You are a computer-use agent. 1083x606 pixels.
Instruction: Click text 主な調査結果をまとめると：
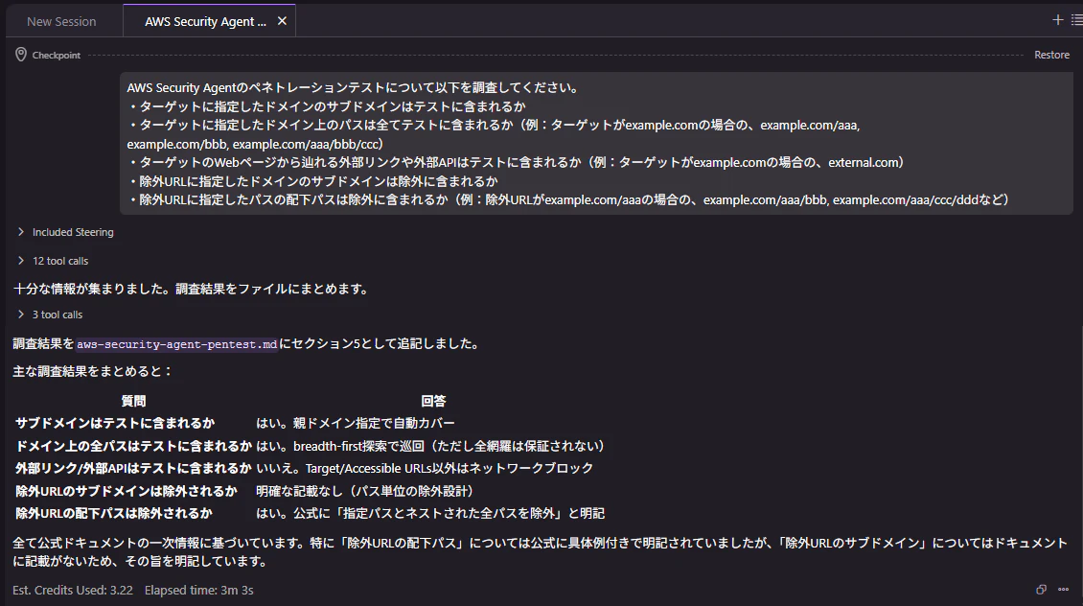(93, 371)
